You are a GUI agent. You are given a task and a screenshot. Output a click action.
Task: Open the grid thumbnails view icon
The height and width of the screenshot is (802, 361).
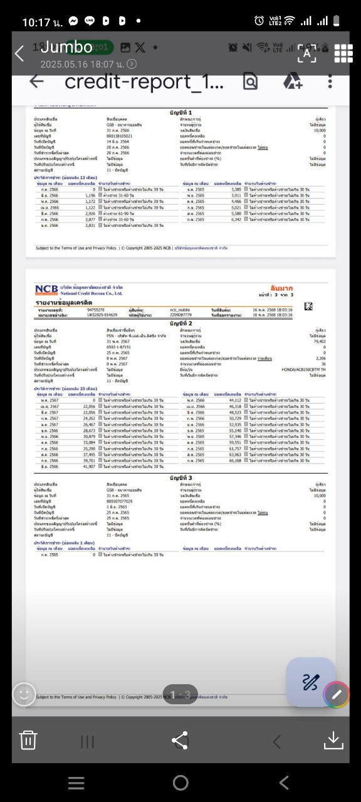click(343, 53)
